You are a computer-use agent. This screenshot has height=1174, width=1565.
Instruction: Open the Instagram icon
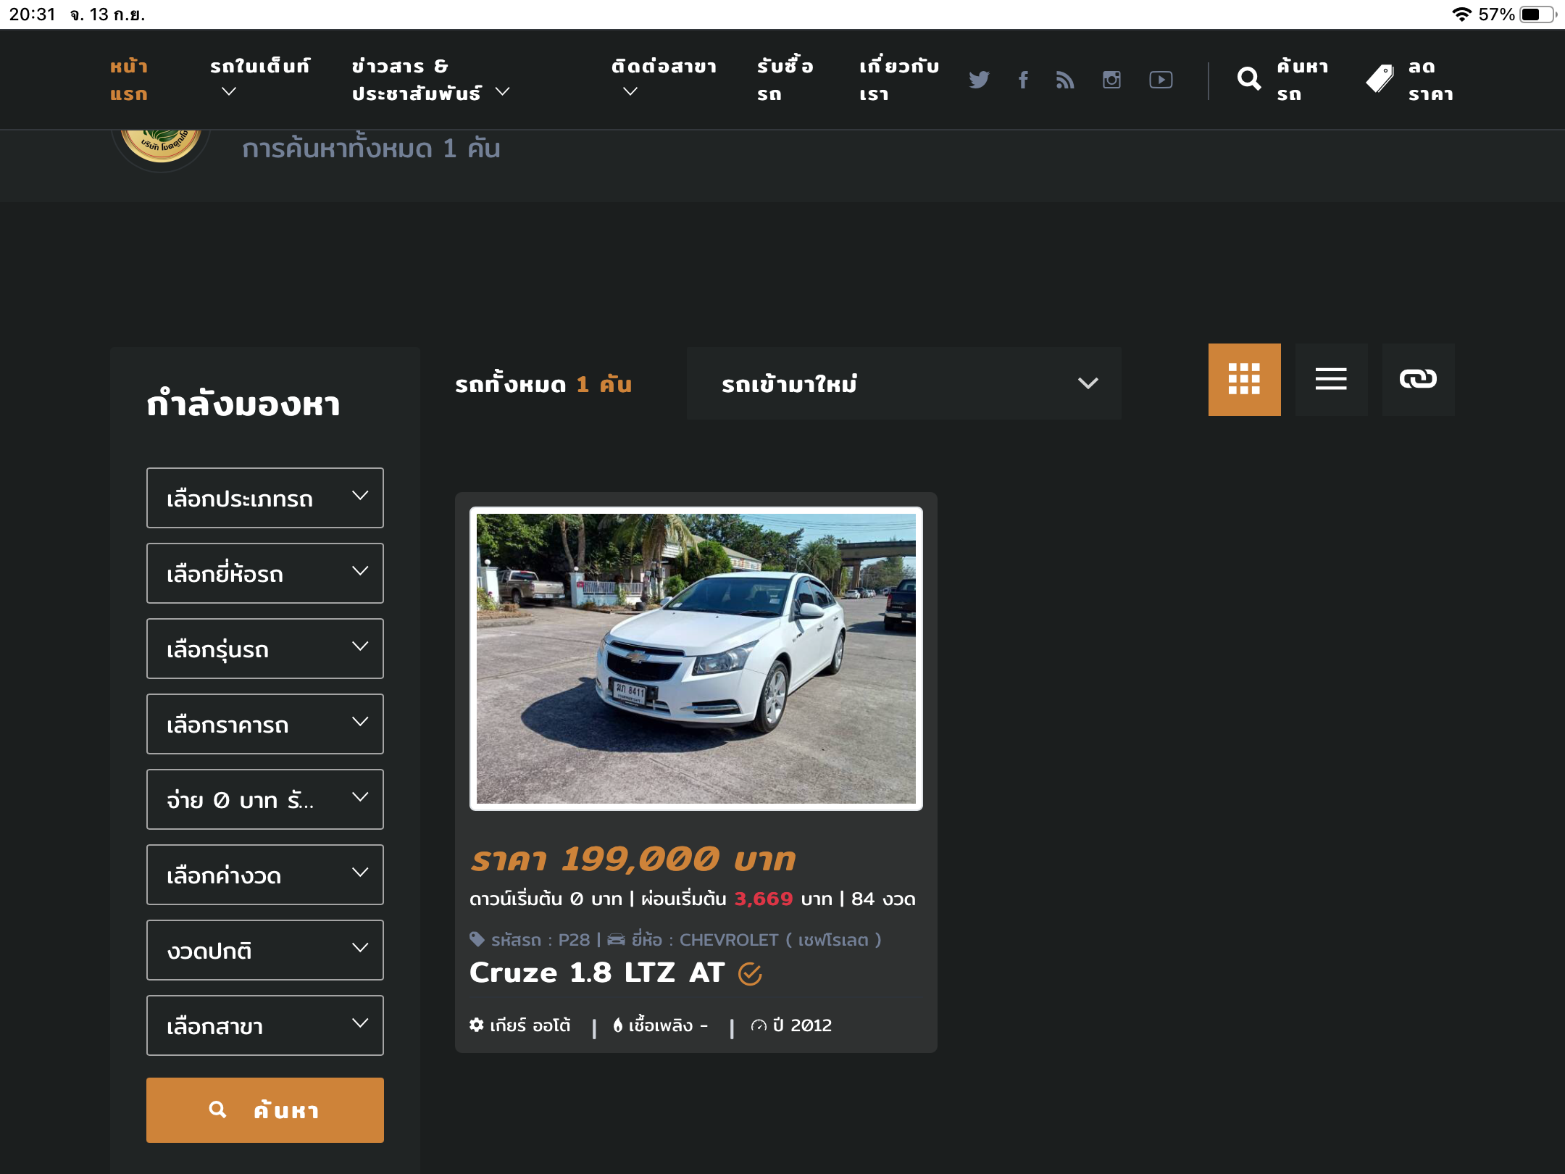(1111, 80)
